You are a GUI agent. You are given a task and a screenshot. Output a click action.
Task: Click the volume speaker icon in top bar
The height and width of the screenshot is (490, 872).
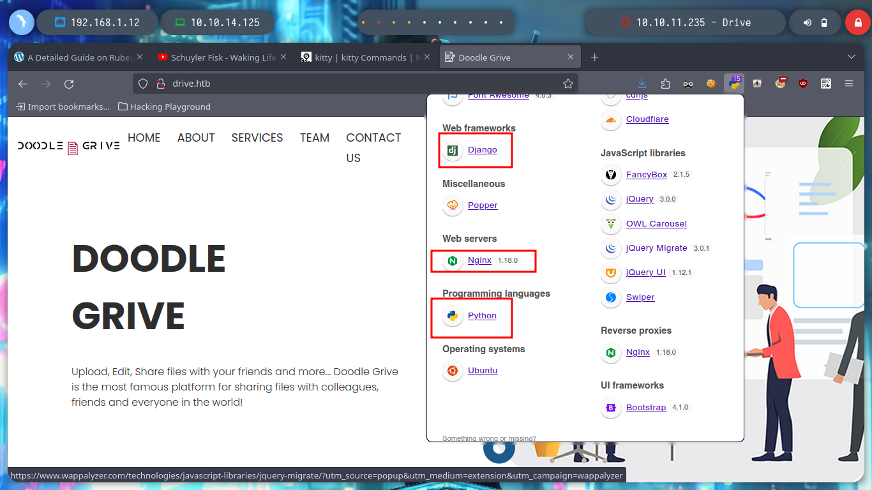coord(808,22)
